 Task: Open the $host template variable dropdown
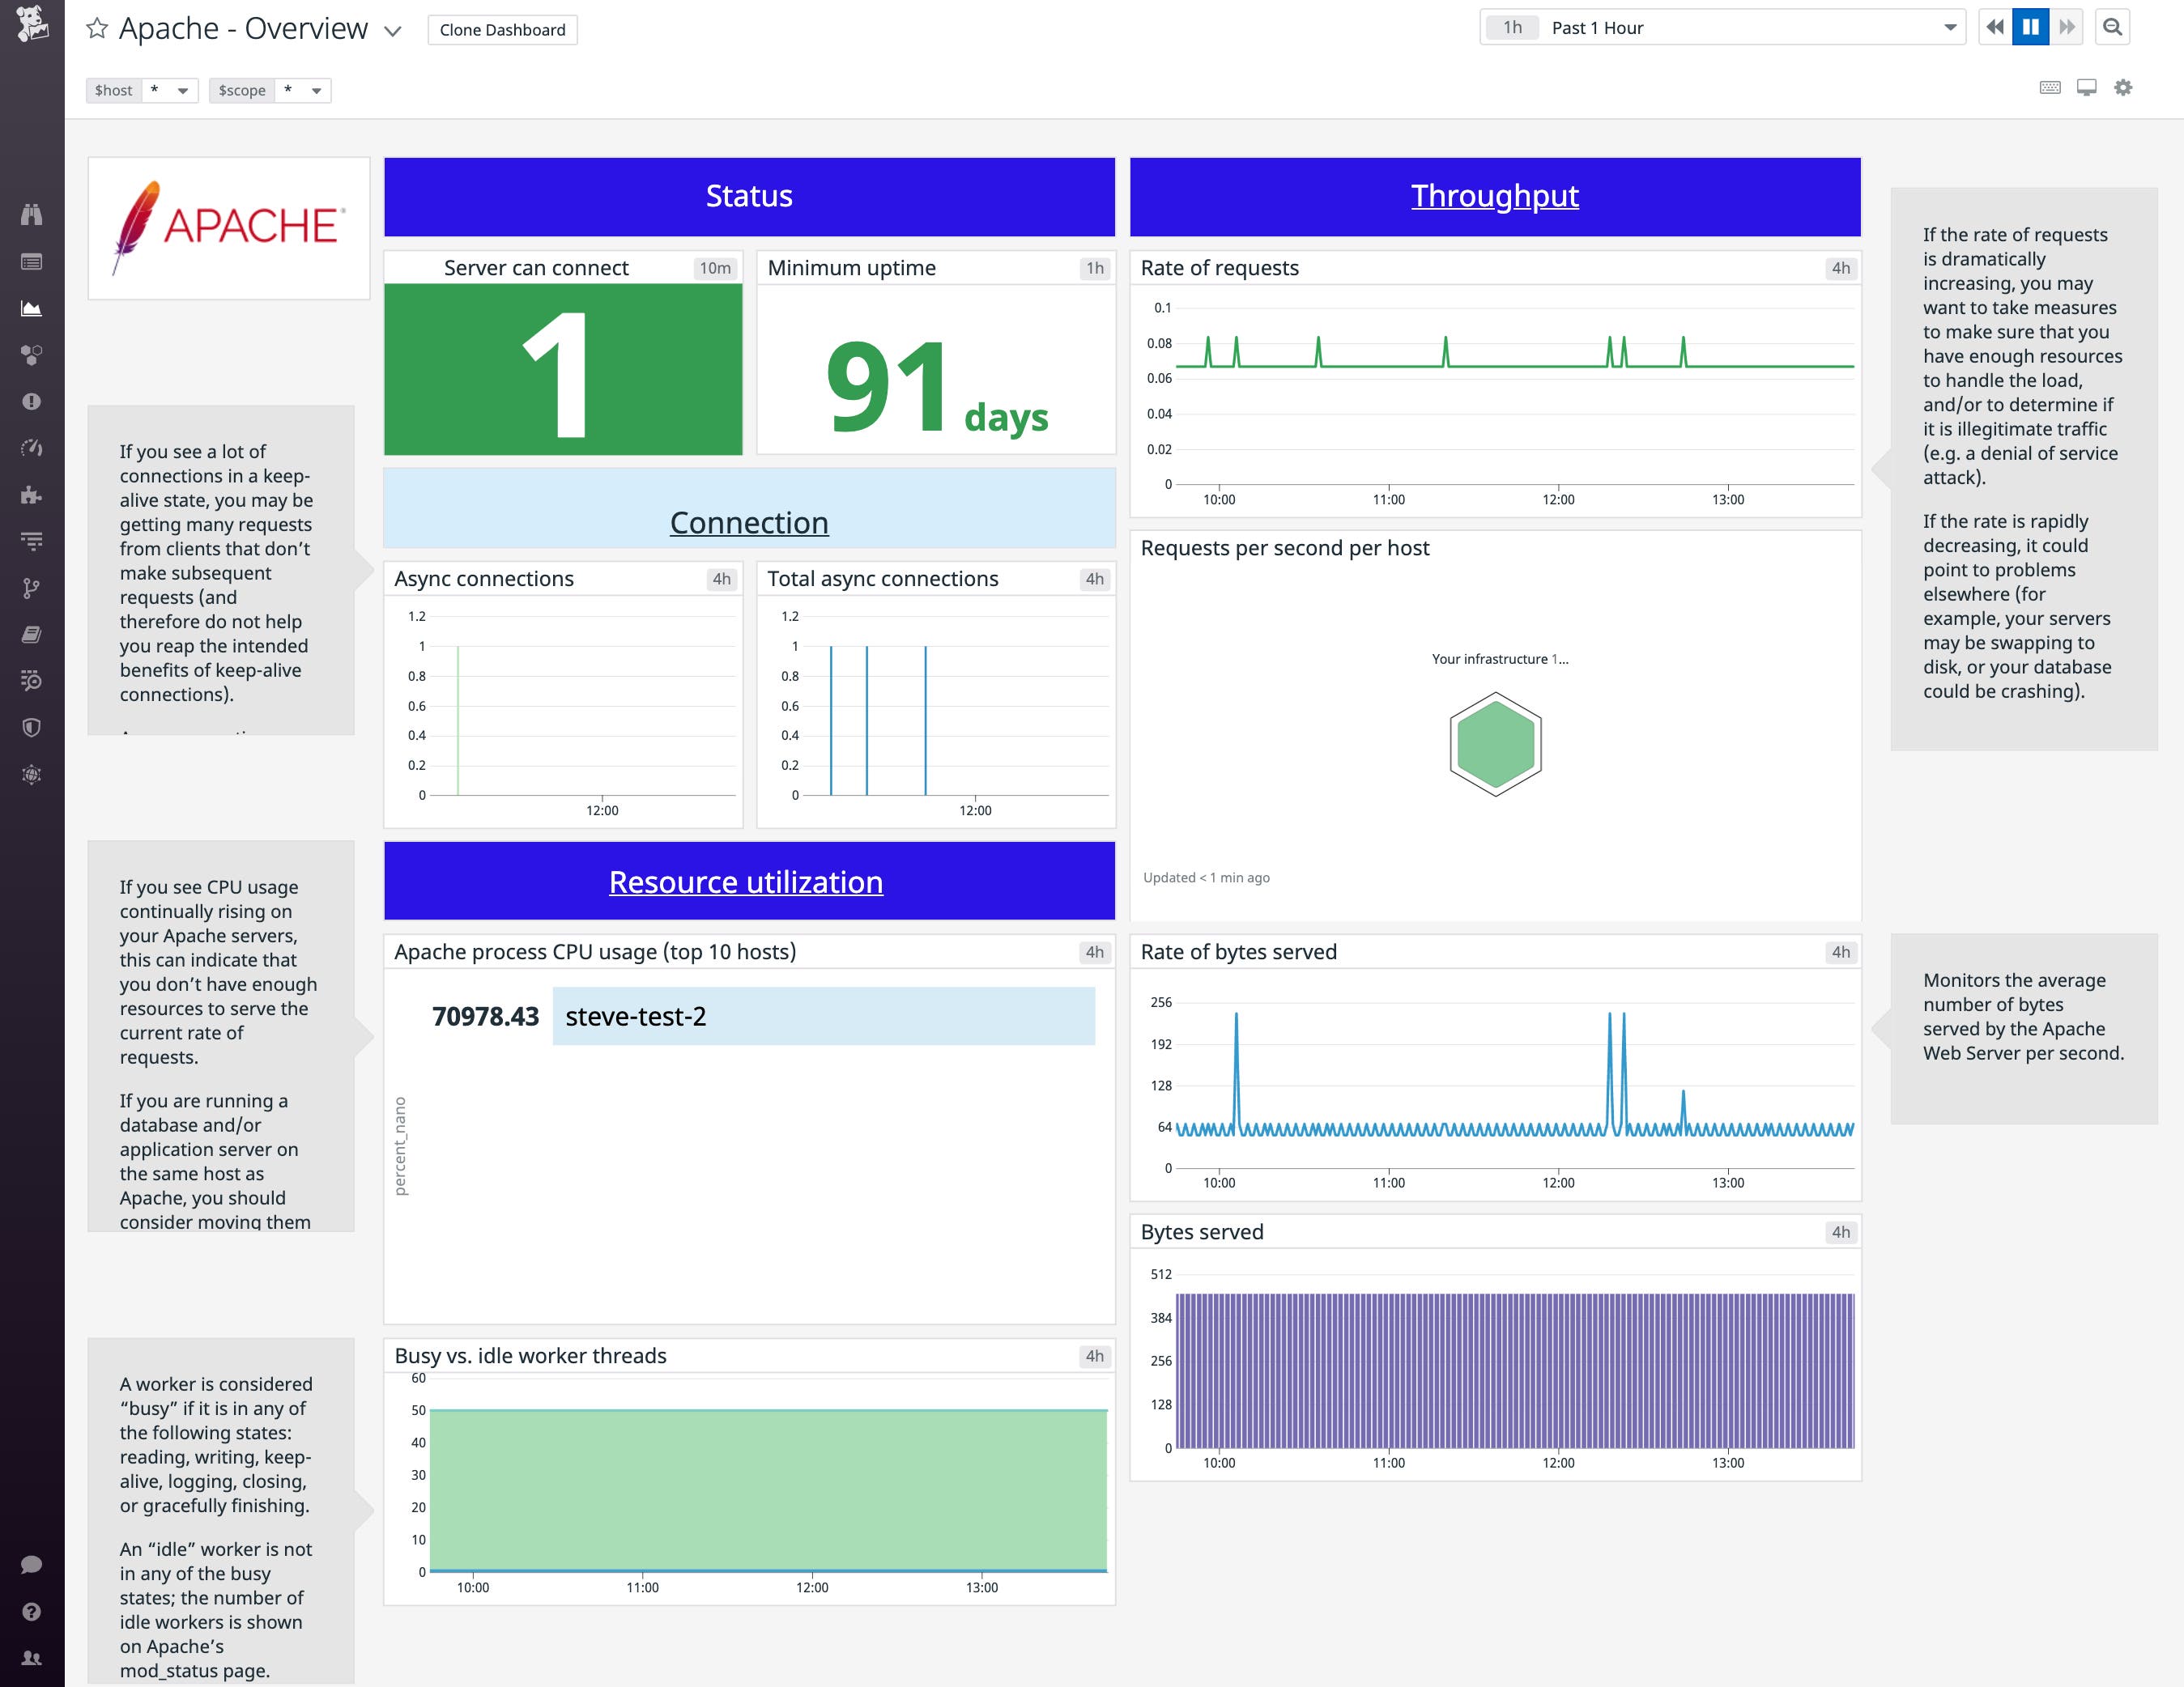[x=182, y=90]
